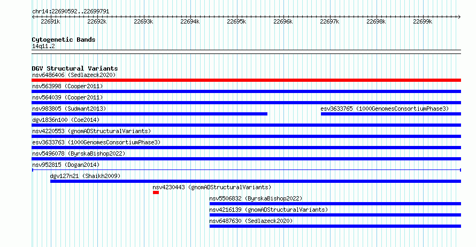Click the Cytogenetic Bands track title

(x=64, y=40)
